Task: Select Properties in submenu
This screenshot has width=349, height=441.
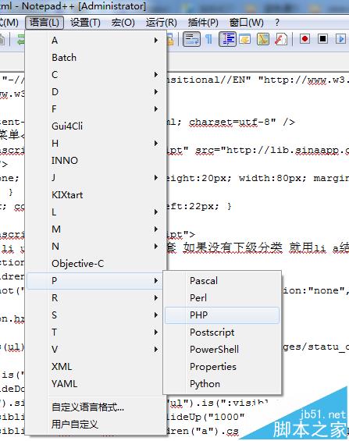Action: point(222,367)
